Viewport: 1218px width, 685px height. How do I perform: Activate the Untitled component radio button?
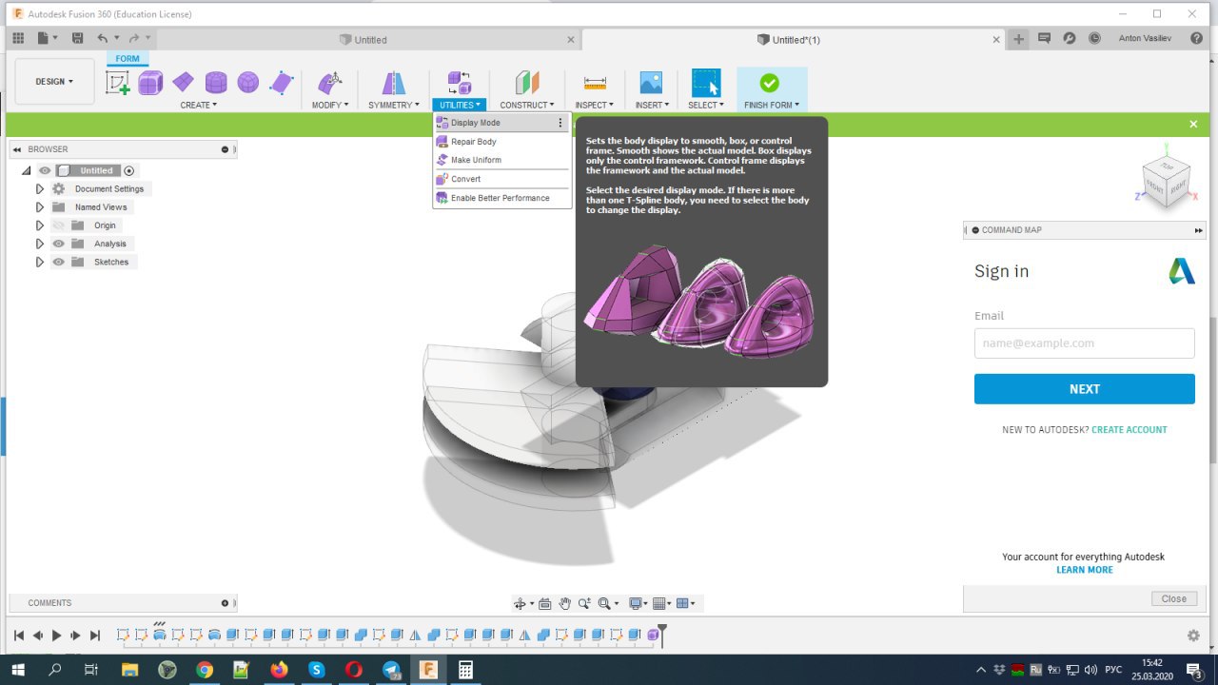coord(129,170)
